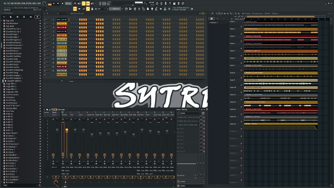Click the Playlist zoom magnifier tool
The image size is (334, 188).
(x=236, y=14)
